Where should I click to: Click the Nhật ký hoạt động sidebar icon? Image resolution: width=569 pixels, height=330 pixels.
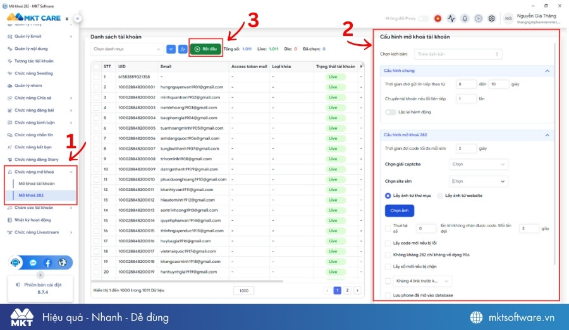point(9,220)
